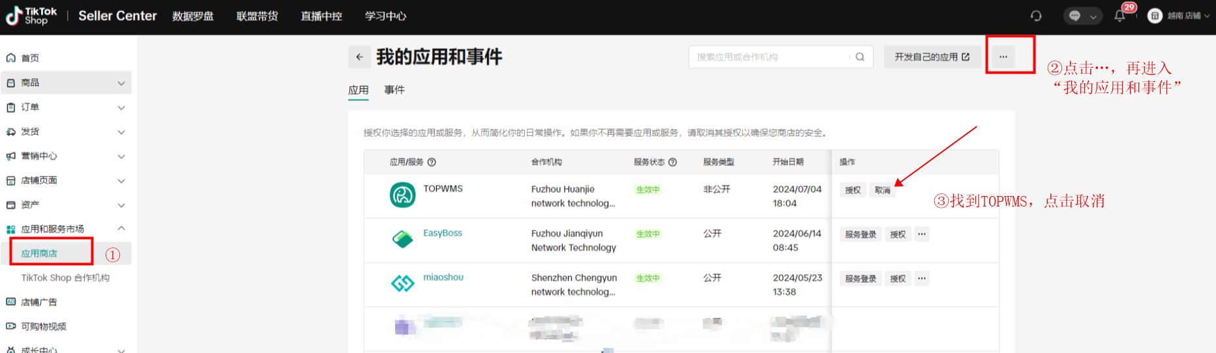Click the search magnifier icon

[860, 57]
